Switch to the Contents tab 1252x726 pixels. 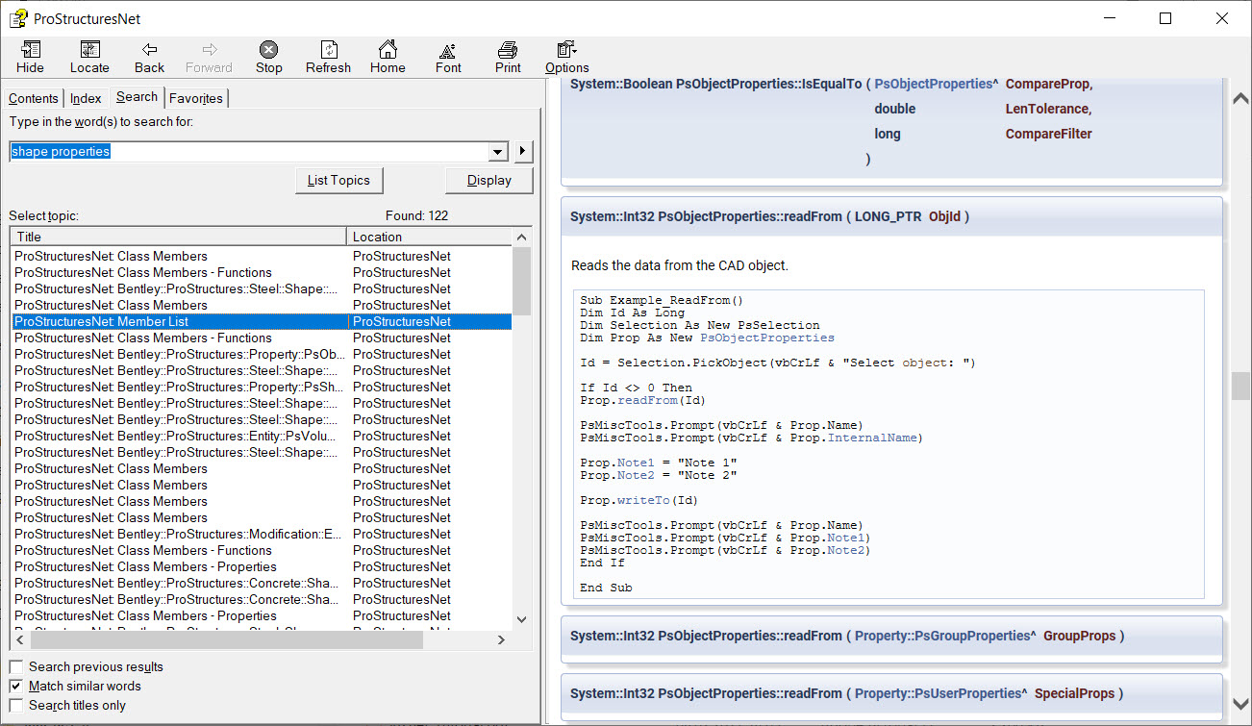coord(34,98)
